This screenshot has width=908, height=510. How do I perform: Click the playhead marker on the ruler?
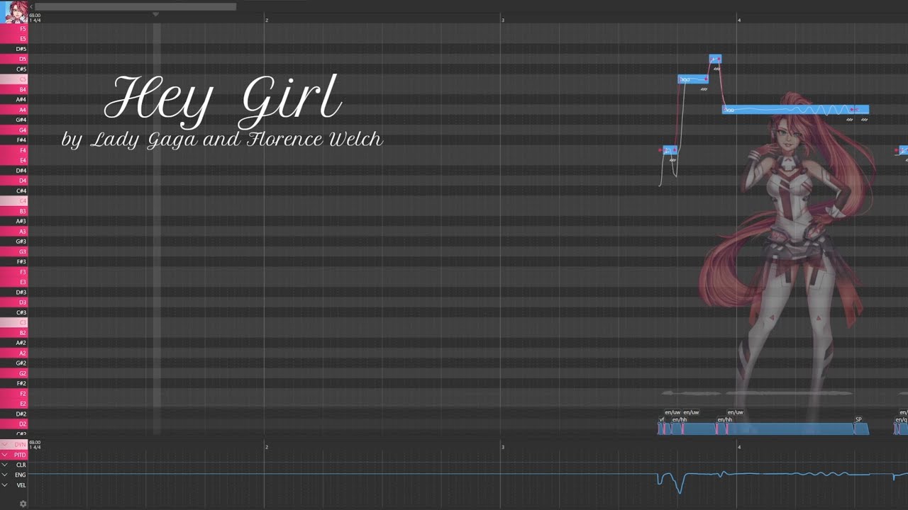coord(156,14)
